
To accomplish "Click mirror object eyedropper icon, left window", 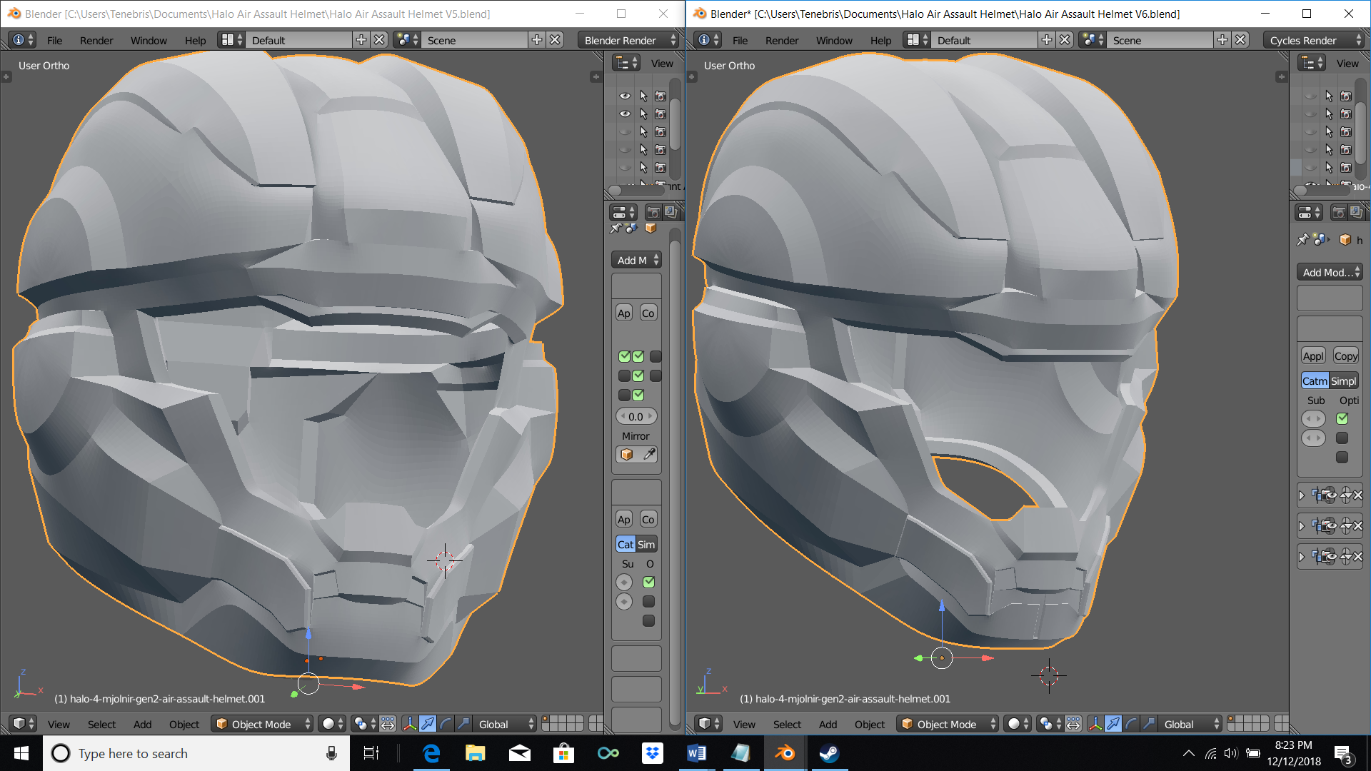I will (649, 454).
